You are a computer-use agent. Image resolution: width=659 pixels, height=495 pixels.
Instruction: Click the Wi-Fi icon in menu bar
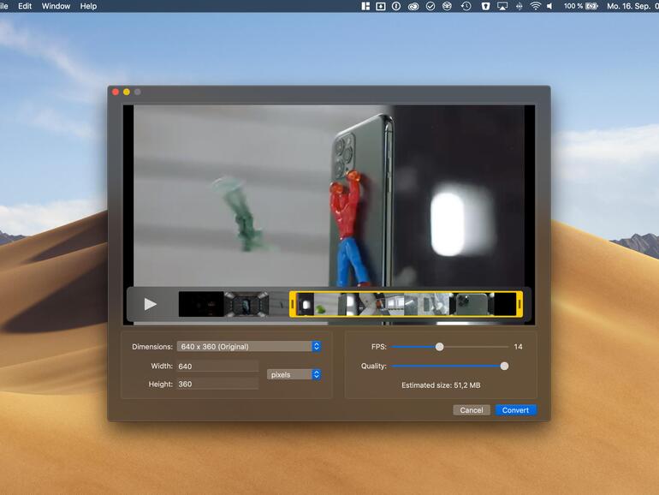[x=536, y=6]
